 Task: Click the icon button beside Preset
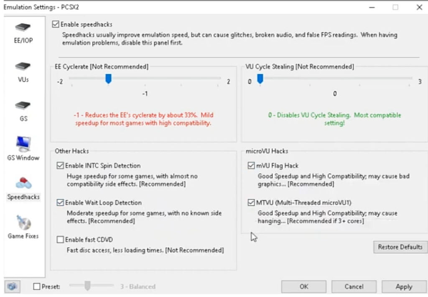point(12,287)
